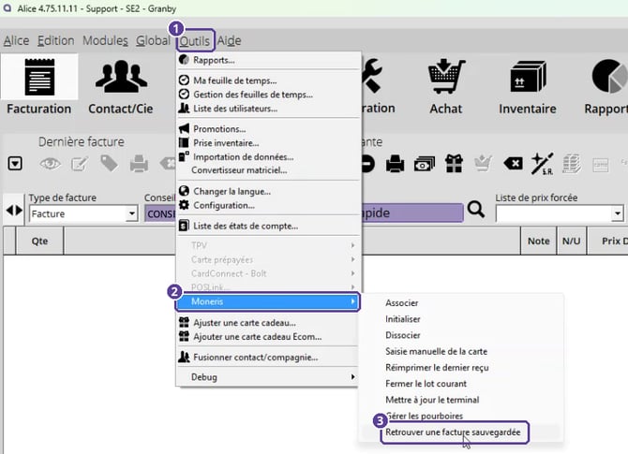
Task: Click the stacked sheets icon in toolbar
Action: click(x=572, y=164)
